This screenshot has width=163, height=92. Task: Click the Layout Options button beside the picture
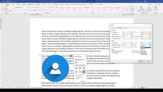pyautogui.click(x=71, y=56)
